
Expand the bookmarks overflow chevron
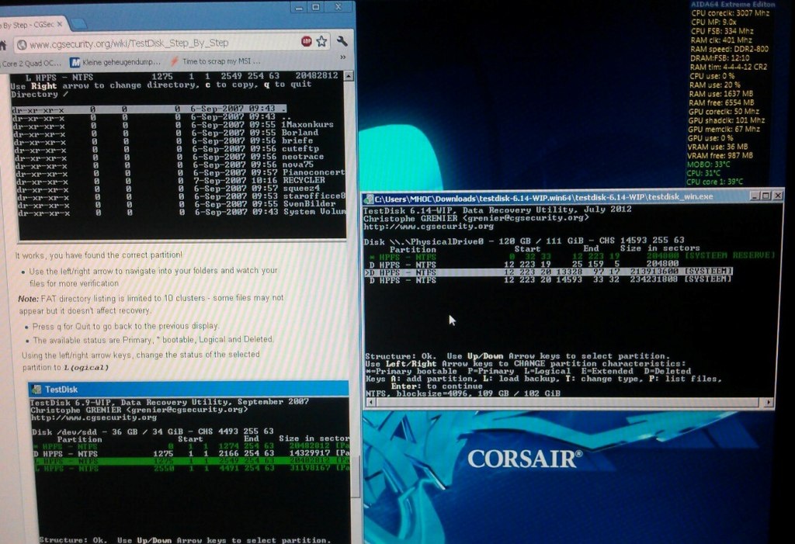[342, 57]
